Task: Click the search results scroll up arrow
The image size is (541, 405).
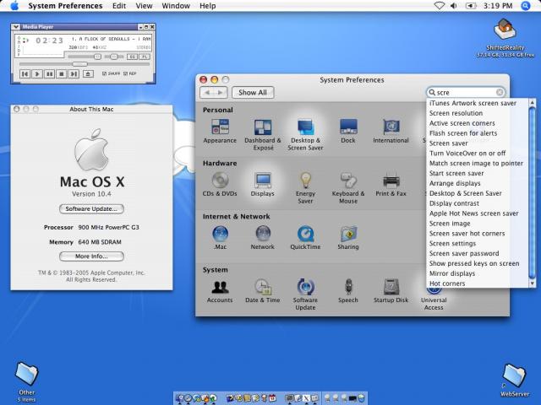Action: point(532,103)
